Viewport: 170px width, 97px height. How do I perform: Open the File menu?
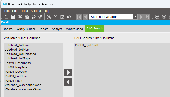[7, 11]
